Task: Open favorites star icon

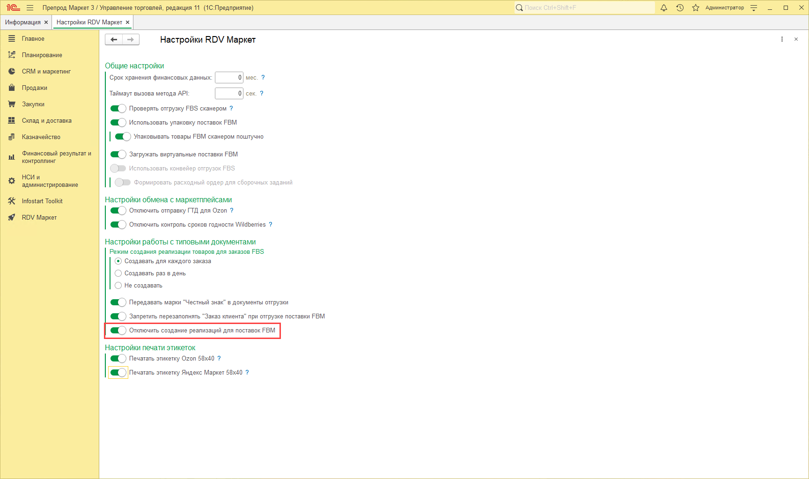Action: click(696, 7)
